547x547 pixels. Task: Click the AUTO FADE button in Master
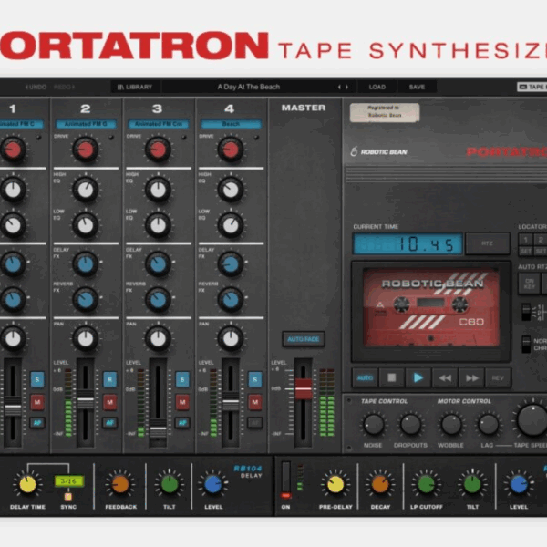304,339
